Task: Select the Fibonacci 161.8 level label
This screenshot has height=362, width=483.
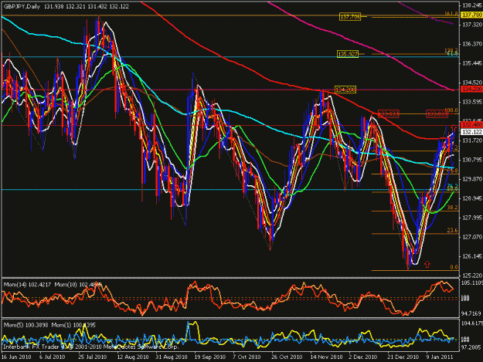Action: tap(451, 14)
